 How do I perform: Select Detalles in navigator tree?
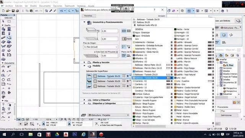tap(227, 79)
